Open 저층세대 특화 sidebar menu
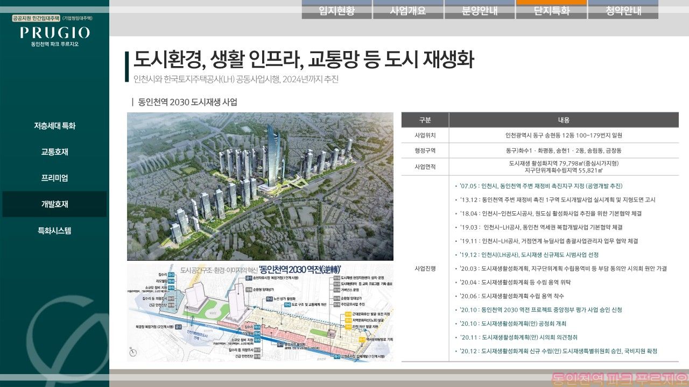 tap(54, 126)
